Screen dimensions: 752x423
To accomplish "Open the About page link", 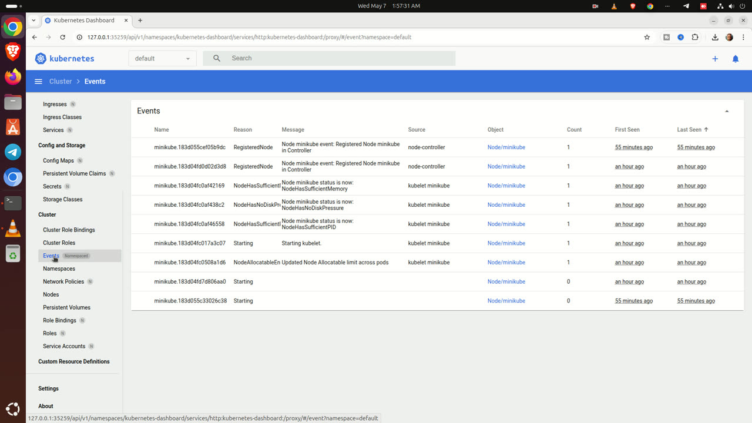I will click(46, 407).
